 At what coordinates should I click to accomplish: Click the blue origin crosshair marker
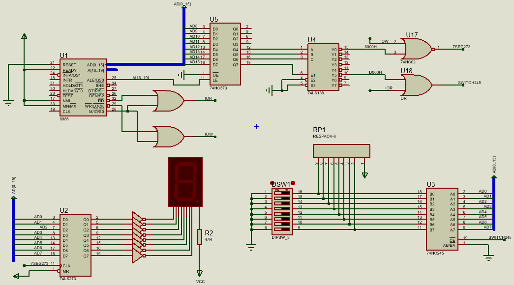pos(256,126)
